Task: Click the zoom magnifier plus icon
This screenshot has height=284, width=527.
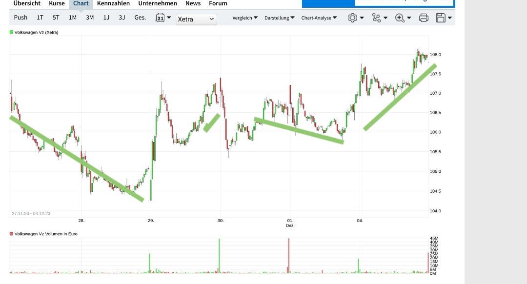Action: click(x=400, y=18)
